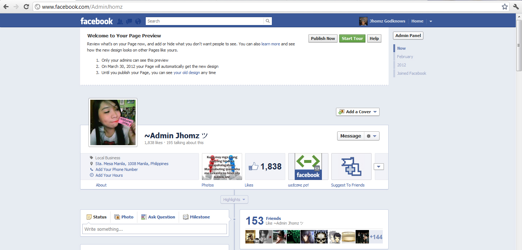Select the Ask Question composer tab
The height and width of the screenshot is (250, 522).
[158, 217]
